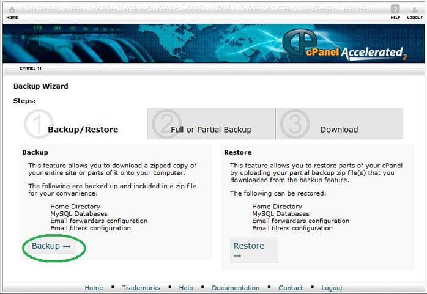Click the LOGOUT label in top bar

[415, 17]
